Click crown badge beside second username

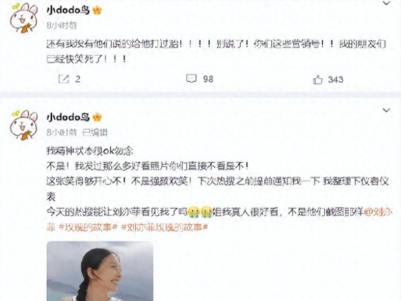pos(97,117)
